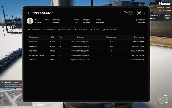The image size is (172, 108).
Task: Click badge icon next to Yoshi Sadikov title
Action: tap(53, 13)
